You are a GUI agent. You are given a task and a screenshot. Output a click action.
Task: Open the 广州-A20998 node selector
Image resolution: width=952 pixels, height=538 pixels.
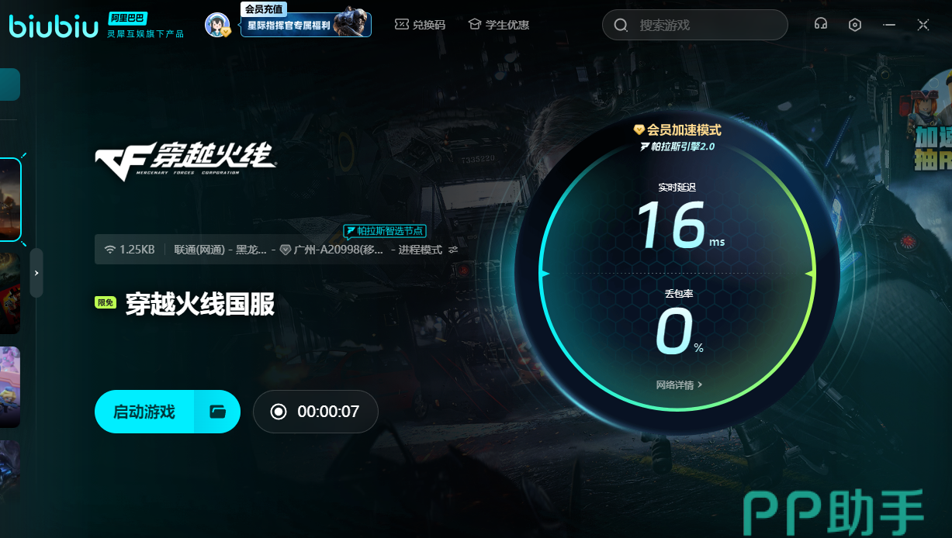click(331, 250)
